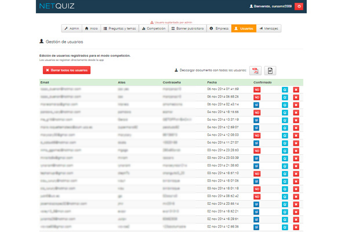The image size is (348, 232).
Task: Toggle SI confirmation for 03 nov 23:03:39 user
Action: [256, 158]
